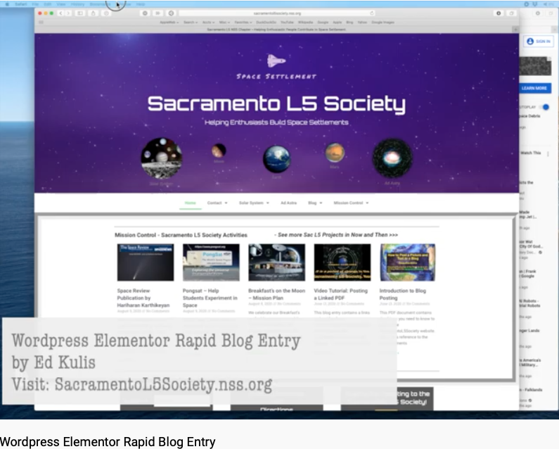Click the macOS volume icon in menu bar

pos(546,4)
